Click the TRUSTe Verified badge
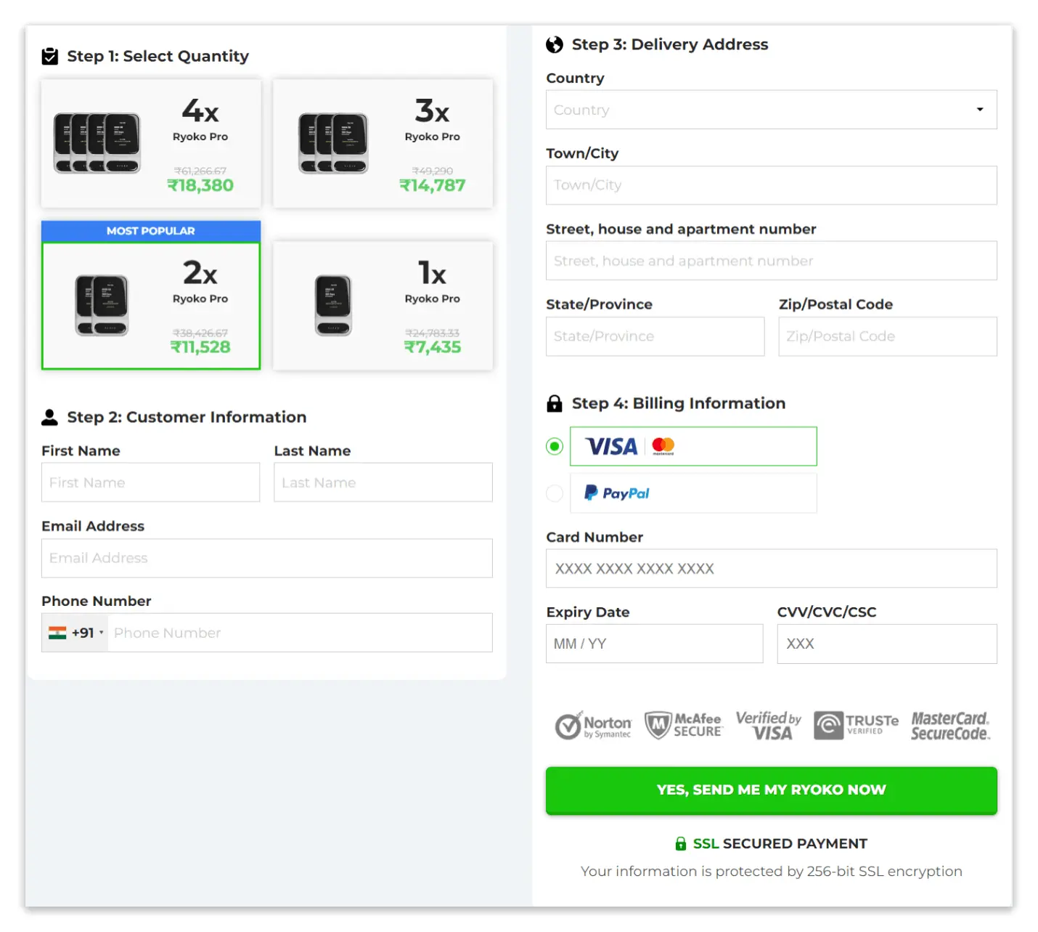The image size is (1038, 932). (x=856, y=726)
